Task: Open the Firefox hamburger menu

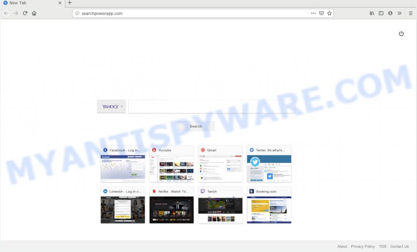Action: tap(410, 13)
